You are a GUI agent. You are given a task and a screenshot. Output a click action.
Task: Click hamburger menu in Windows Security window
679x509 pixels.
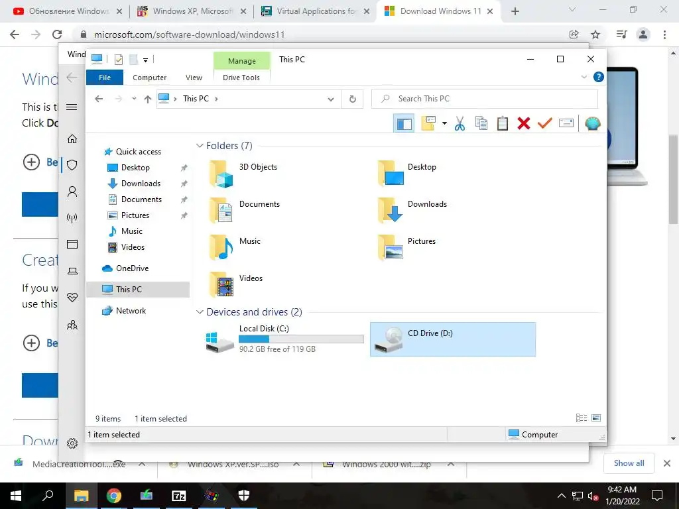click(72, 107)
